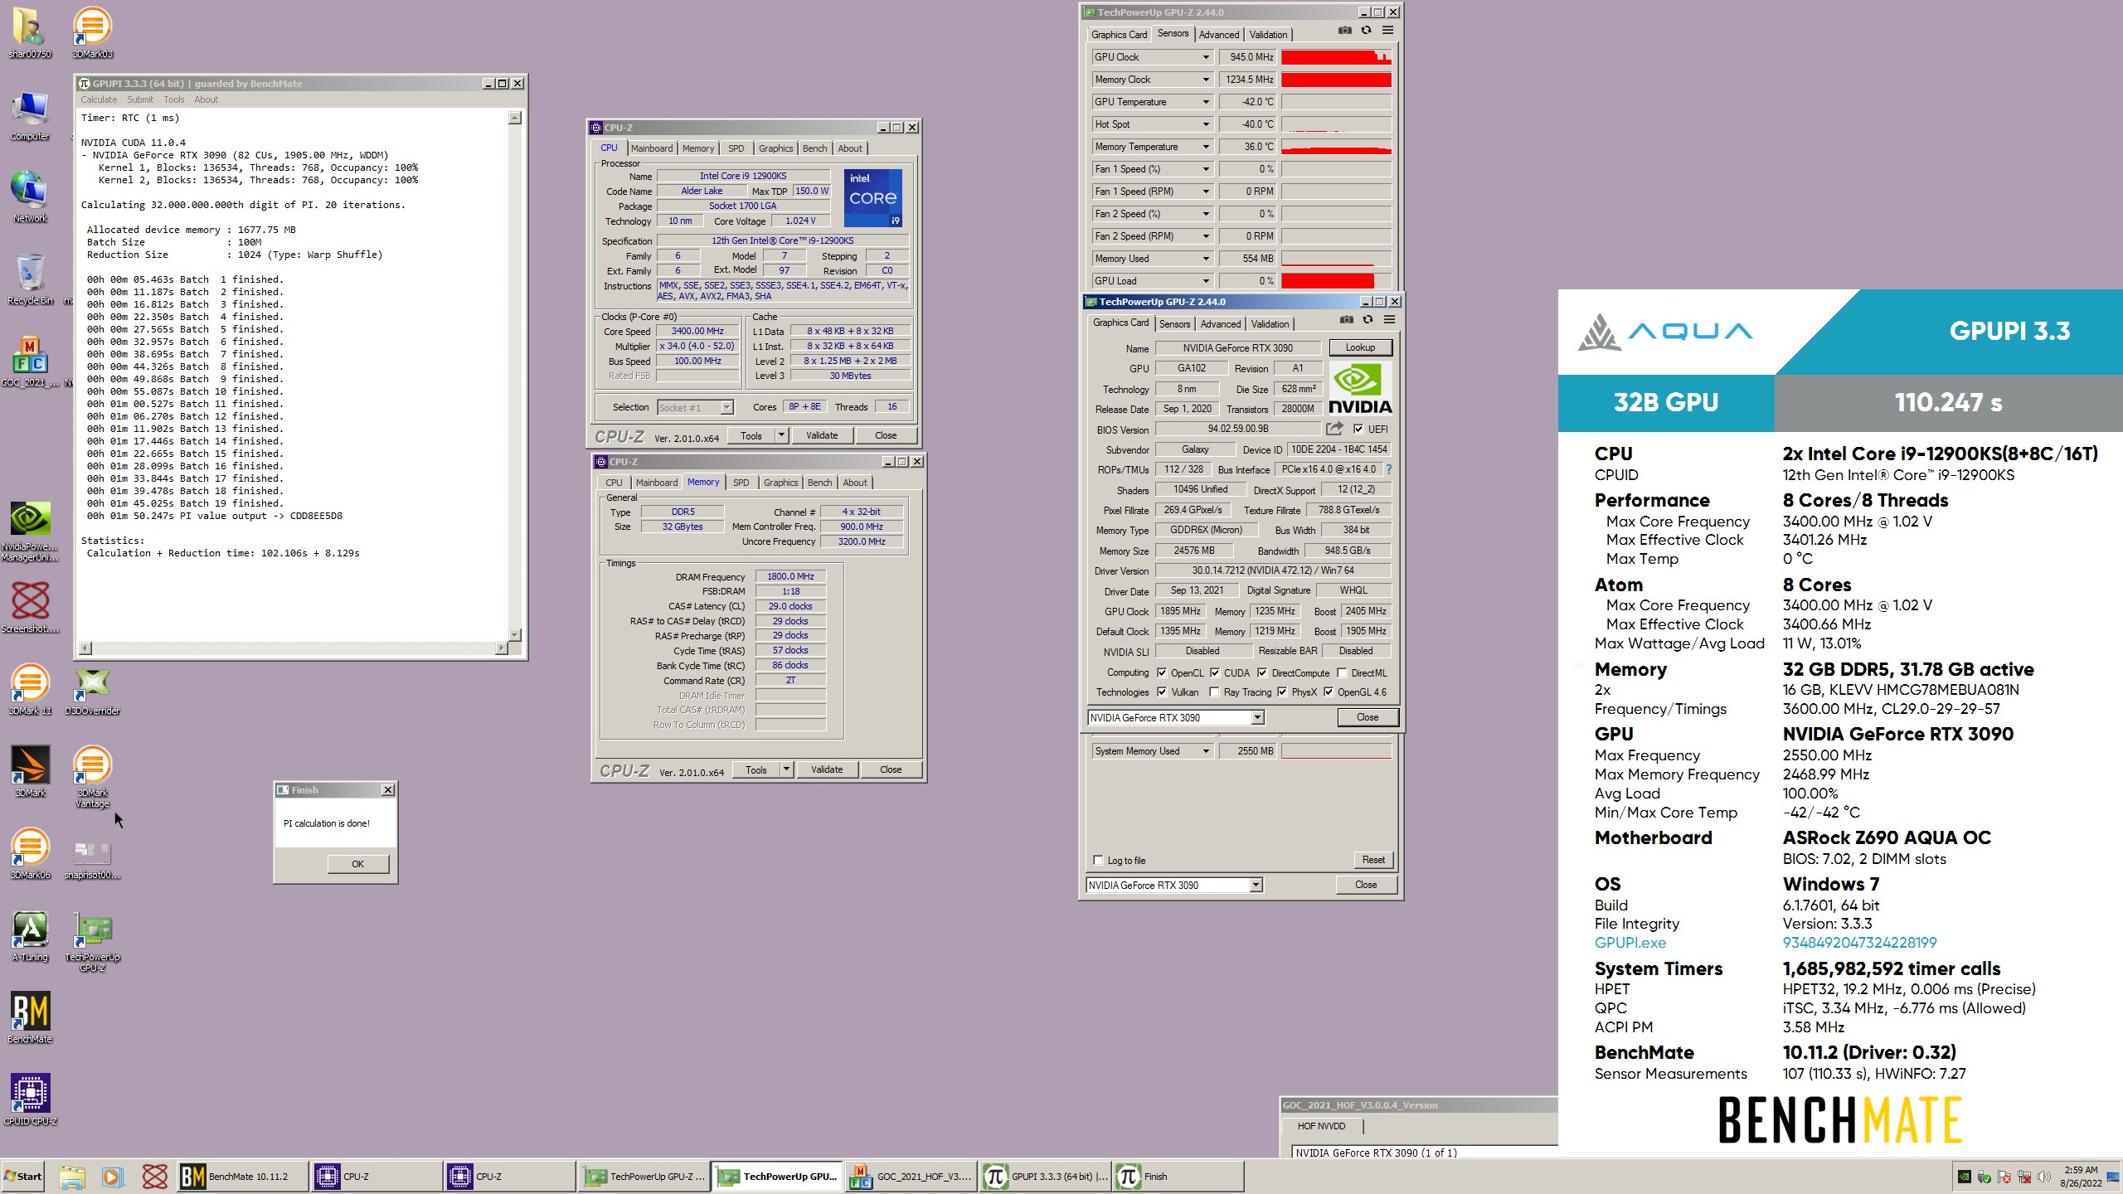Screen dimensions: 2123x1194
Task: Toggle the DirectML checkbox
Action: coord(1342,673)
